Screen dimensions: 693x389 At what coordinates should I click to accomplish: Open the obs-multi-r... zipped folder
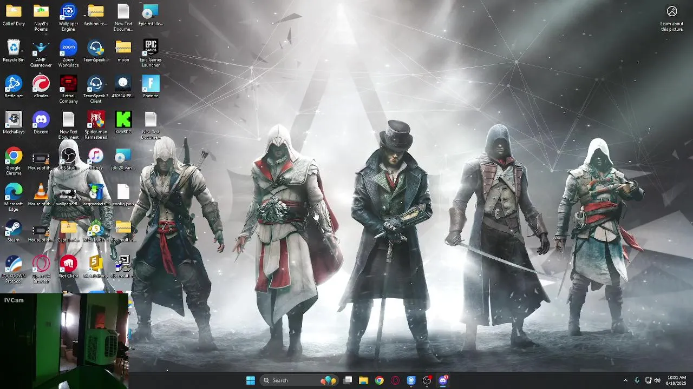click(123, 232)
